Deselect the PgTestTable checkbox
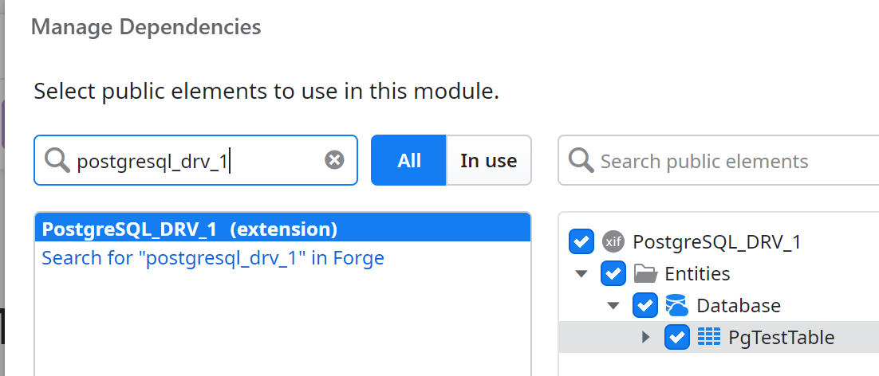 [676, 337]
